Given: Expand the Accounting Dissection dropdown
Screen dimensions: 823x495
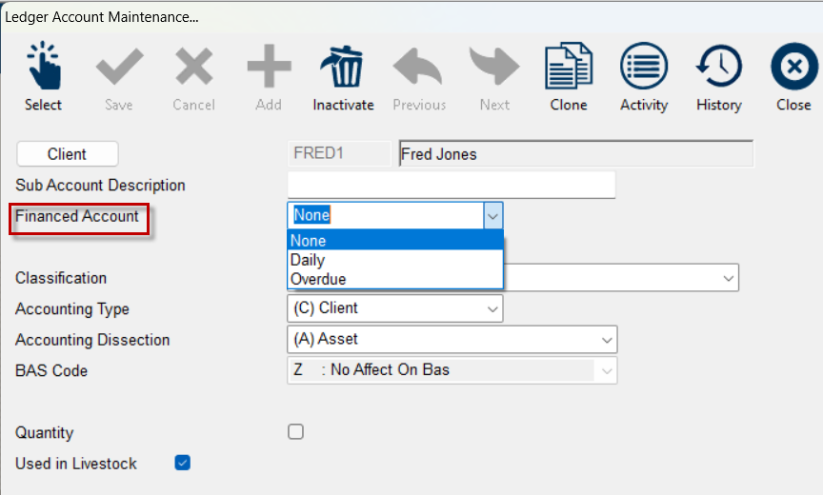Looking at the screenshot, I should pyautogui.click(x=452, y=339).
